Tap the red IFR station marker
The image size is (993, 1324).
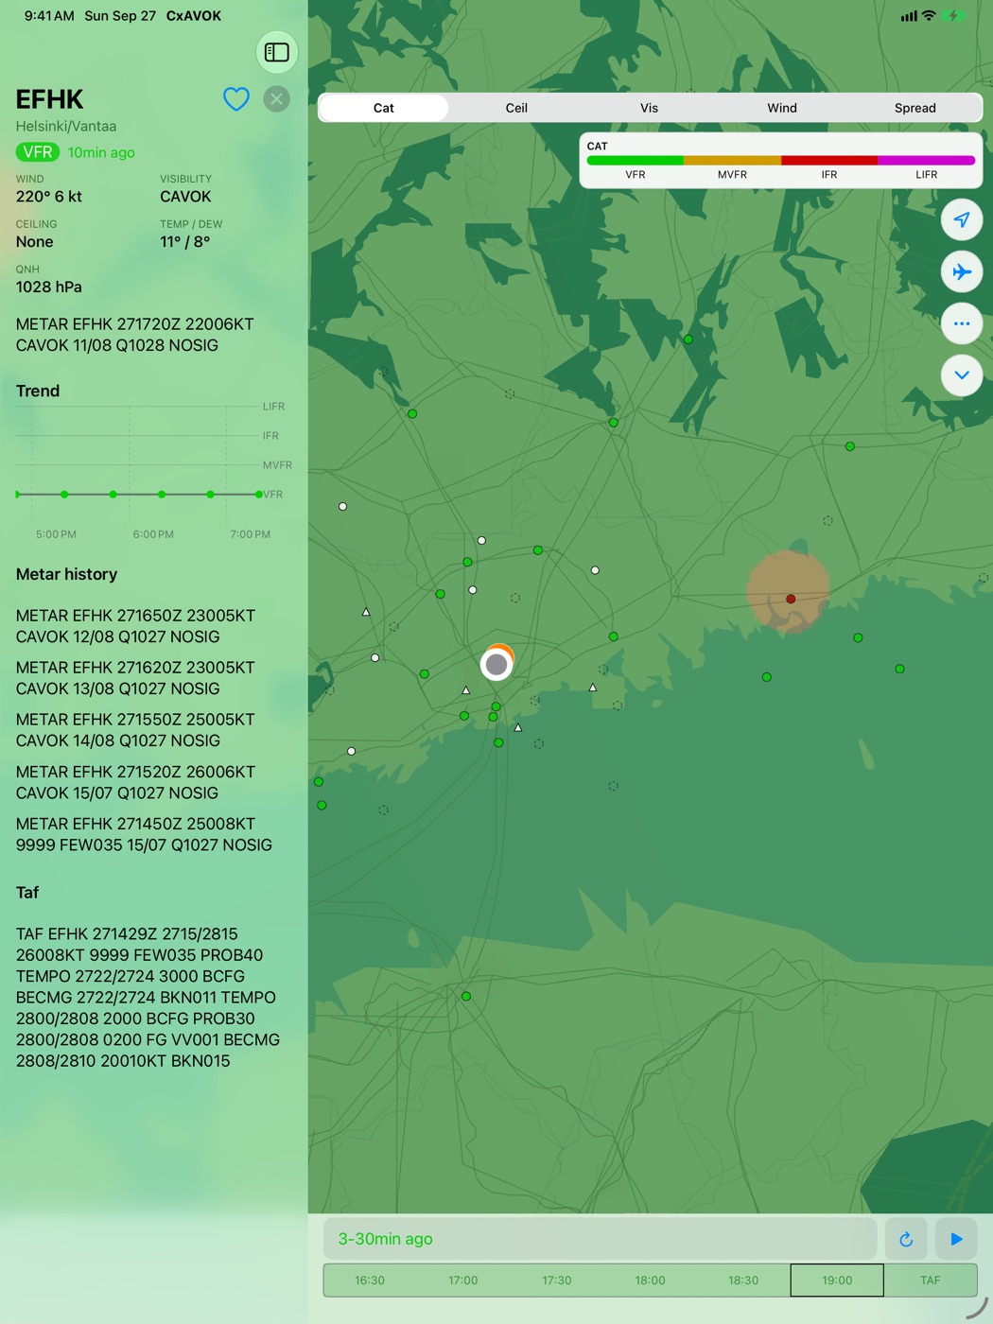[x=791, y=599]
